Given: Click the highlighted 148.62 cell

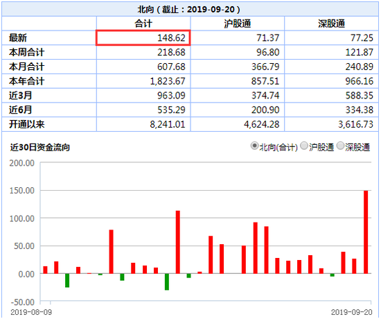Looking at the screenshot, I should pyautogui.click(x=143, y=37).
